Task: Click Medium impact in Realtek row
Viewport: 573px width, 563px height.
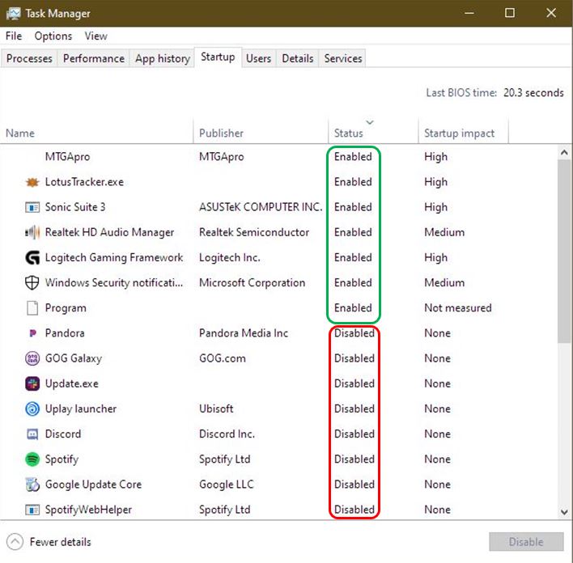Action: coord(444,232)
